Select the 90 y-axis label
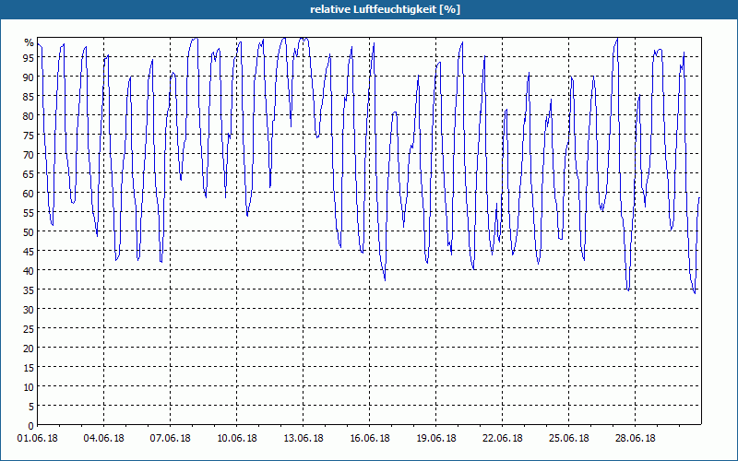 click(x=30, y=77)
